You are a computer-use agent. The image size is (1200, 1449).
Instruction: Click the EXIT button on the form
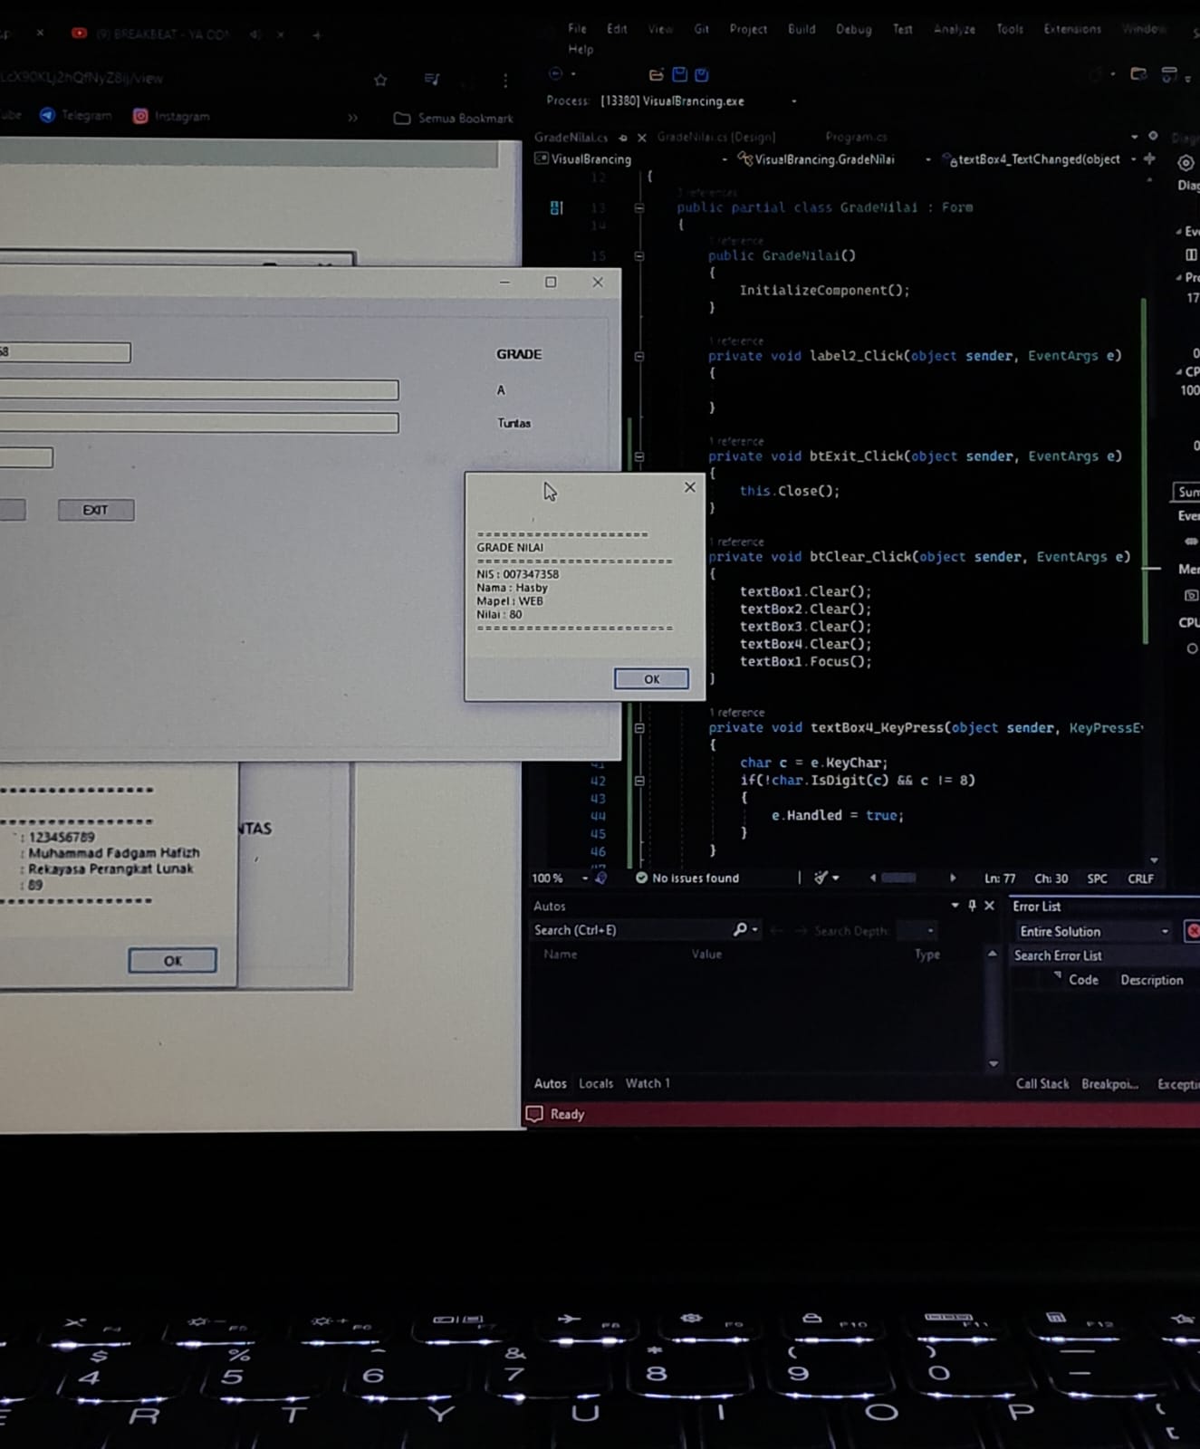(x=95, y=510)
